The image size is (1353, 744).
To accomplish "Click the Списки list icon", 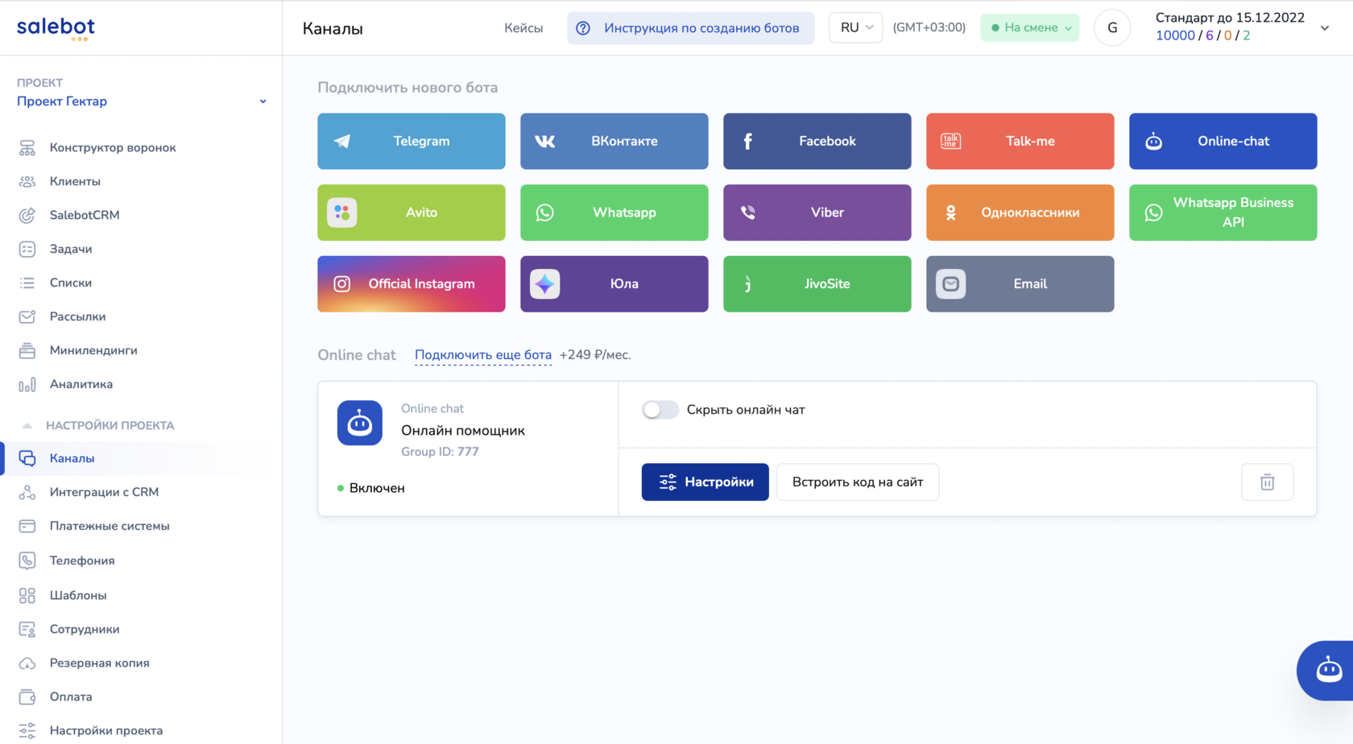I will click(27, 283).
